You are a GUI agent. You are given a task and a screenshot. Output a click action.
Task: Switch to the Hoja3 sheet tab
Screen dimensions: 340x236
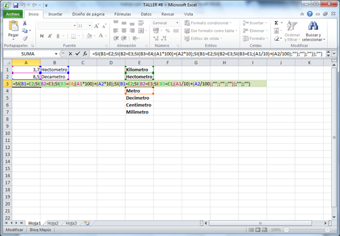[x=71, y=223]
